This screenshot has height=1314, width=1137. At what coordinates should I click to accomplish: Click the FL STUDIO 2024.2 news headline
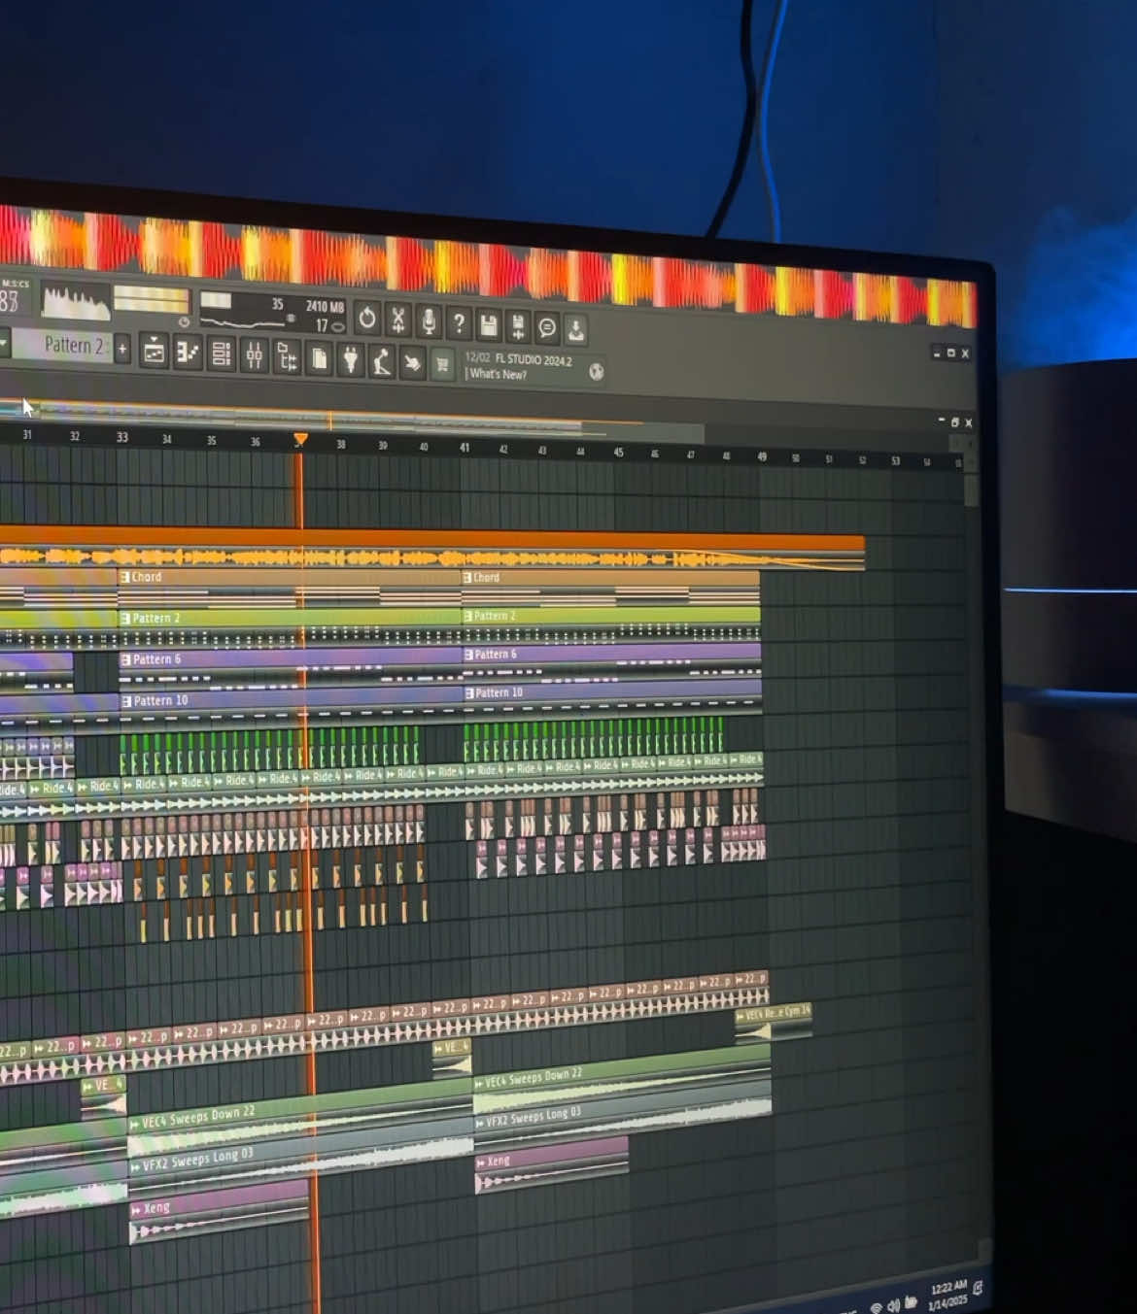(x=534, y=360)
